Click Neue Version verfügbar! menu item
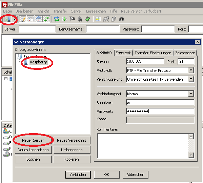Viewport: 203px width, 183px height. [x=141, y=11]
